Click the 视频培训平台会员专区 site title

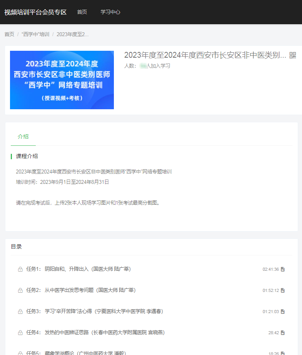[x=35, y=12]
